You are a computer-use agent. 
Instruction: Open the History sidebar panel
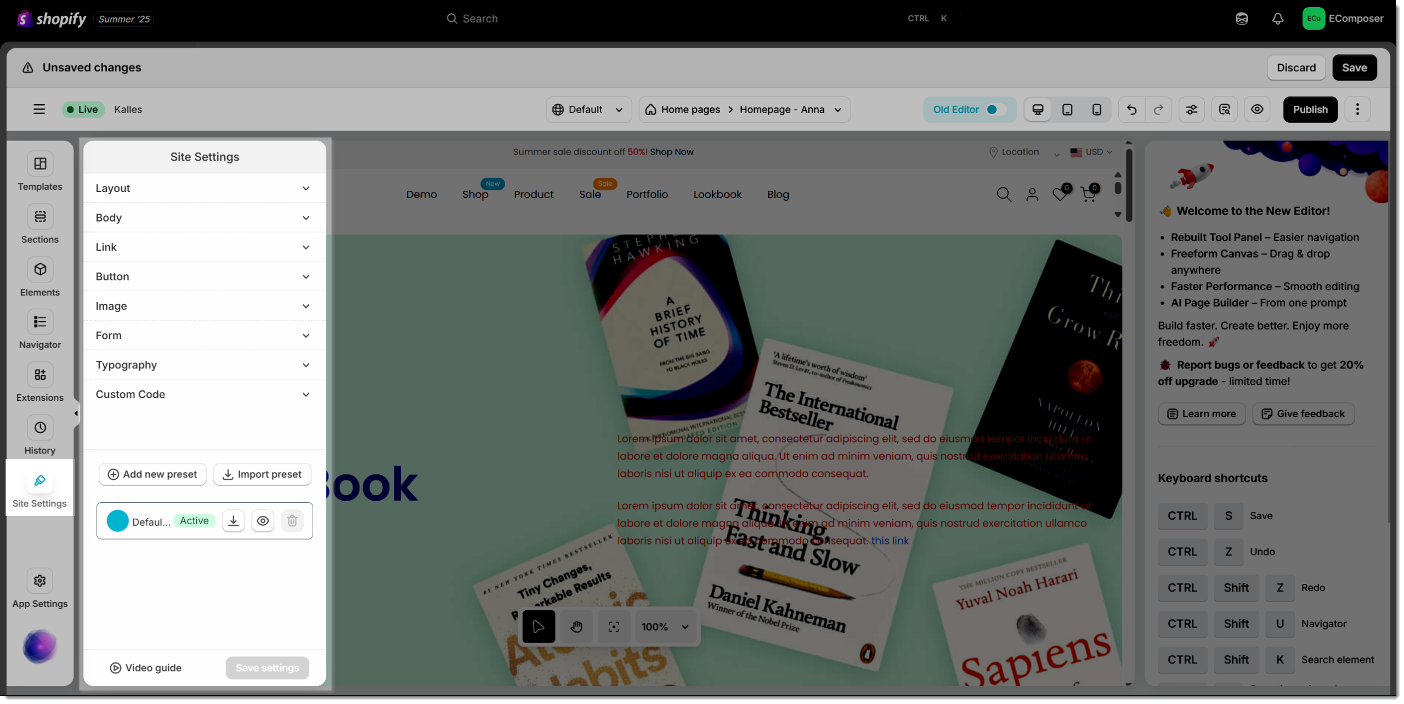tap(40, 436)
